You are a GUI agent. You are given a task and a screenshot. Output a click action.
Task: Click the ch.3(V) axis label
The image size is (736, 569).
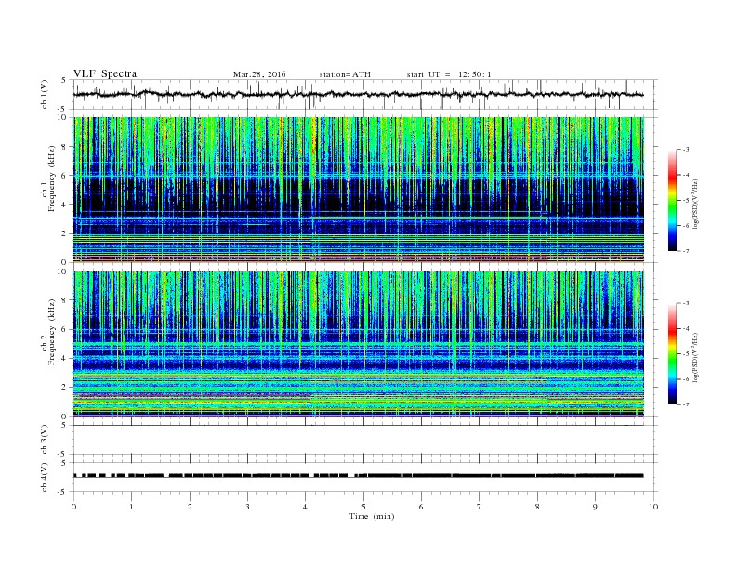pos(44,440)
